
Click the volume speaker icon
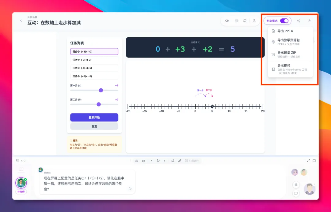coord(136,161)
